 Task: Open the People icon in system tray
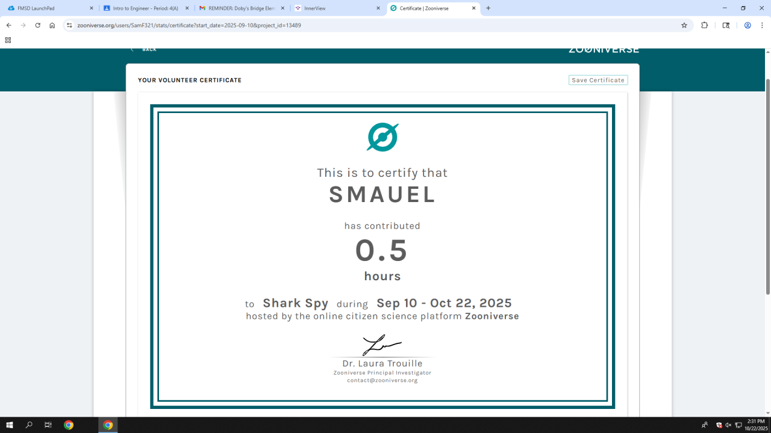pos(705,425)
